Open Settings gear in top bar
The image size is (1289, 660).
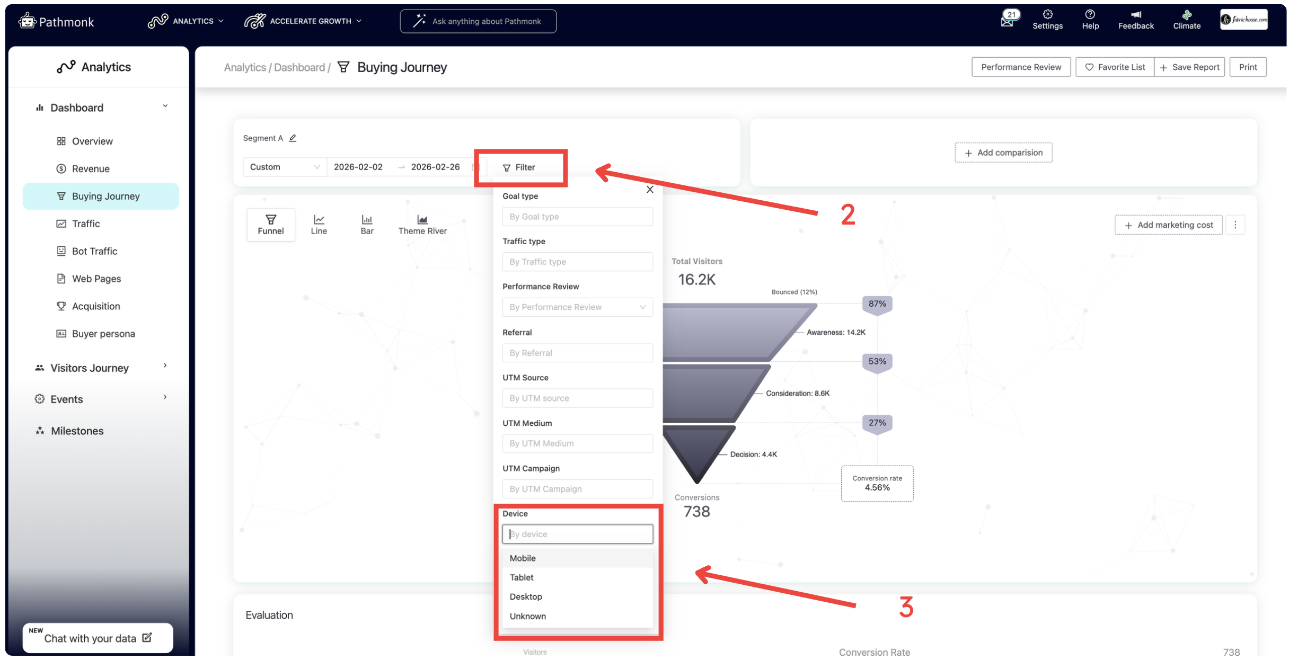(x=1047, y=15)
